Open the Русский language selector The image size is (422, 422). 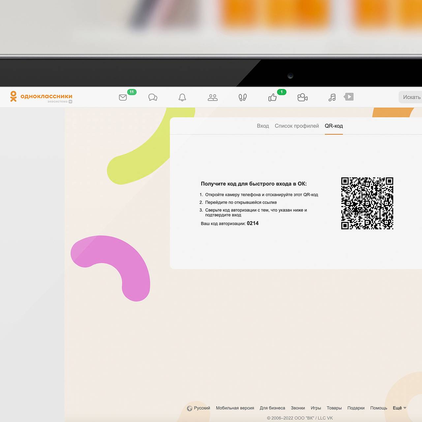click(202, 408)
